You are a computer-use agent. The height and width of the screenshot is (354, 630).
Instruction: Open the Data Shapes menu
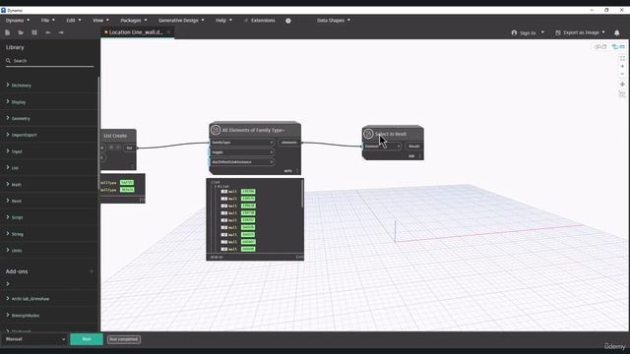[x=334, y=20]
